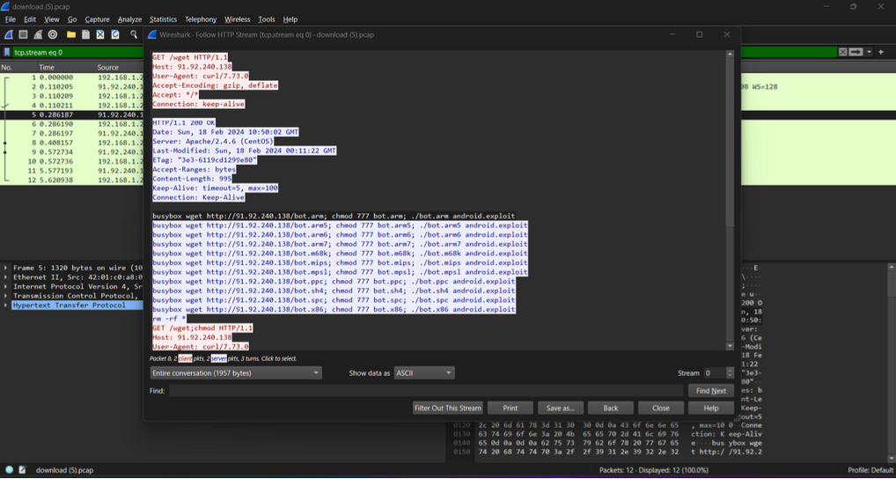Open the File menu
This screenshot has width=896, height=479.
click(11, 19)
